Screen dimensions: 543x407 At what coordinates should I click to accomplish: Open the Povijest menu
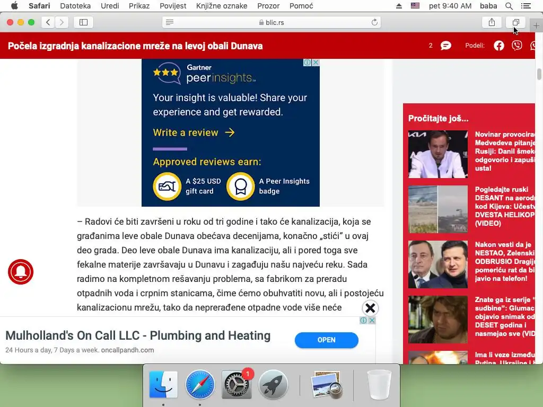[173, 6]
